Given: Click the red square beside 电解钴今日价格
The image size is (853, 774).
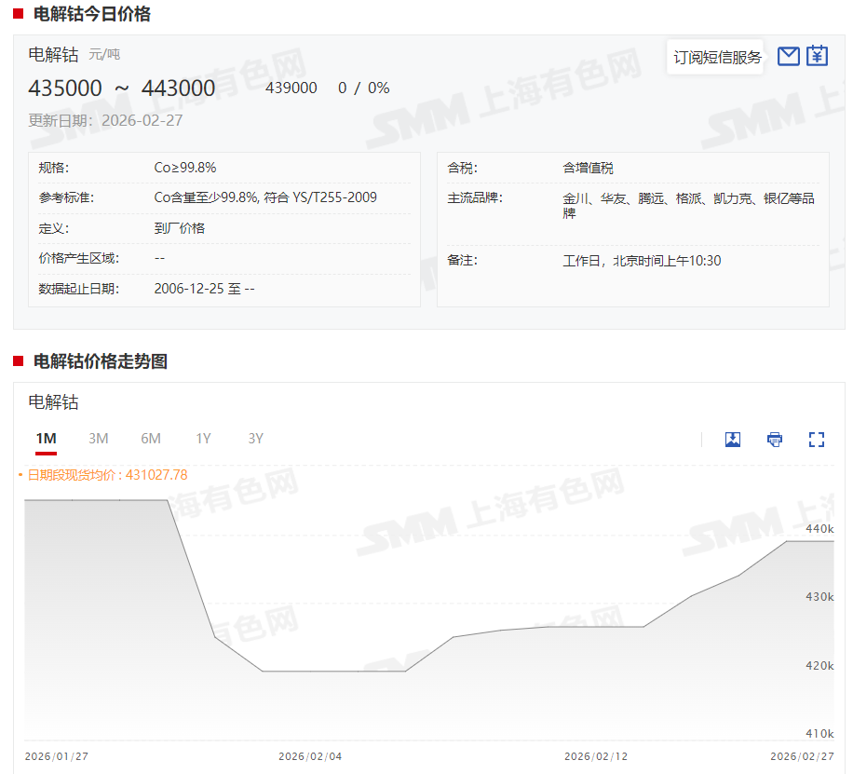Looking at the screenshot, I should (19, 14).
